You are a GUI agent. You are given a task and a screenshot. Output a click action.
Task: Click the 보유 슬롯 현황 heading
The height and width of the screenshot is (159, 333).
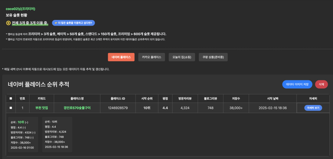[x=17, y=15]
